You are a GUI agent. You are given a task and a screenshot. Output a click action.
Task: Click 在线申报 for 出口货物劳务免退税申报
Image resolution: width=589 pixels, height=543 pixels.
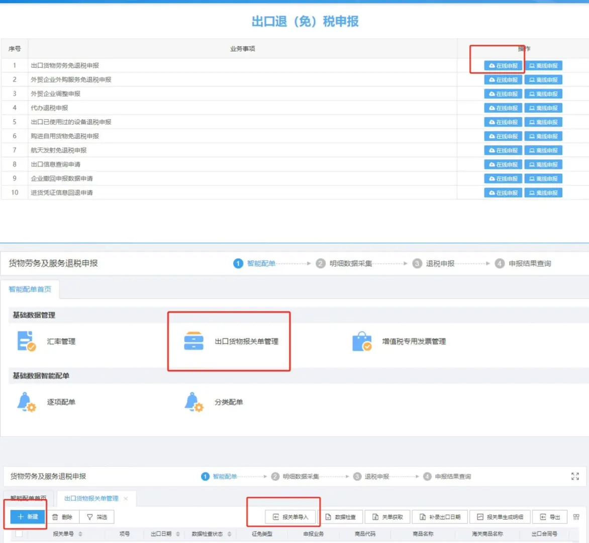pyautogui.click(x=503, y=65)
